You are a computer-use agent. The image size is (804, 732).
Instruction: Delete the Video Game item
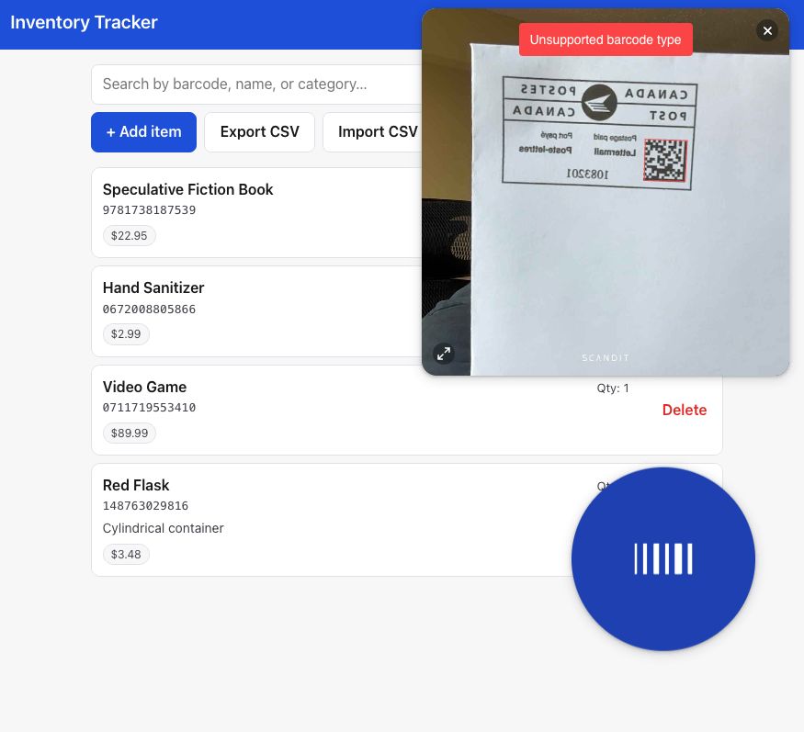(684, 410)
